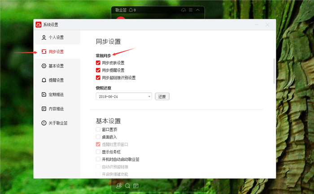Image resolution: width=314 pixels, height=194 pixels.
Task: Click the content icon beside 内容推送
Action: point(44,109)
